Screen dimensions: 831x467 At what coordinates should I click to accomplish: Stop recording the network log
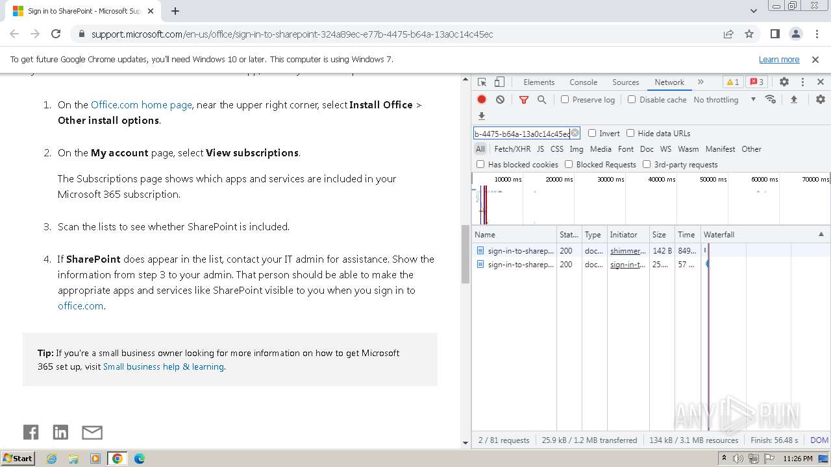(x=482, y=99)
